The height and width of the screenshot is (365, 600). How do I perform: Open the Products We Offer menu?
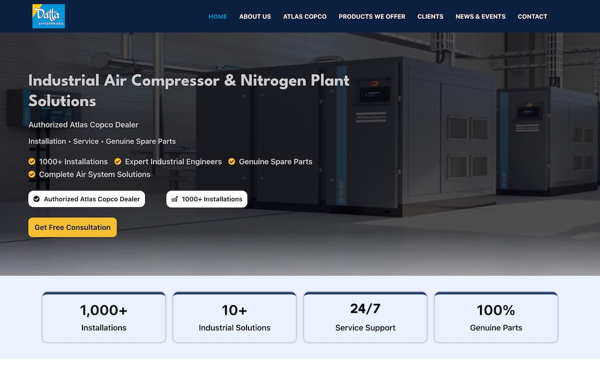pos(372,16)
